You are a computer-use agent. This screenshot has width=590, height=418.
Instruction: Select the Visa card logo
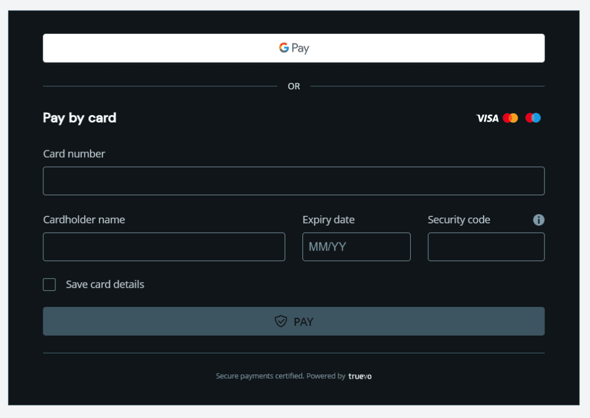487,118
